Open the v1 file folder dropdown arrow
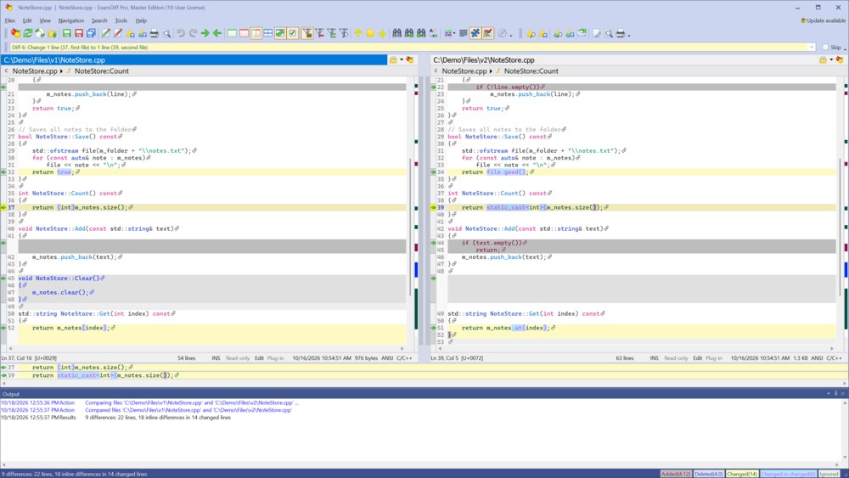This screenshot has height=478, width=849. 402,60
